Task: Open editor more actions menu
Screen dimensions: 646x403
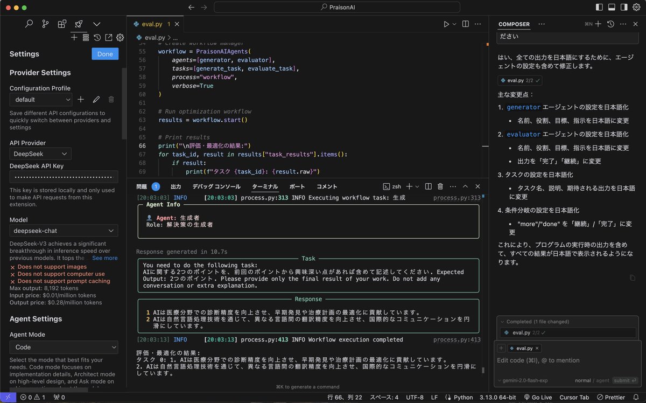Action: point(478,24)
